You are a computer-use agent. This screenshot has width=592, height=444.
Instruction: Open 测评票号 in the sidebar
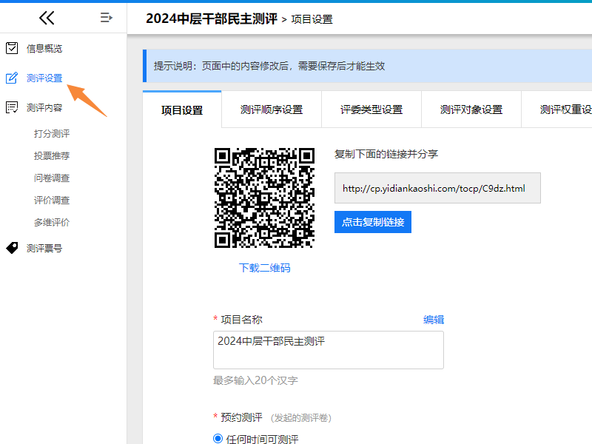(x=44, y=249)
